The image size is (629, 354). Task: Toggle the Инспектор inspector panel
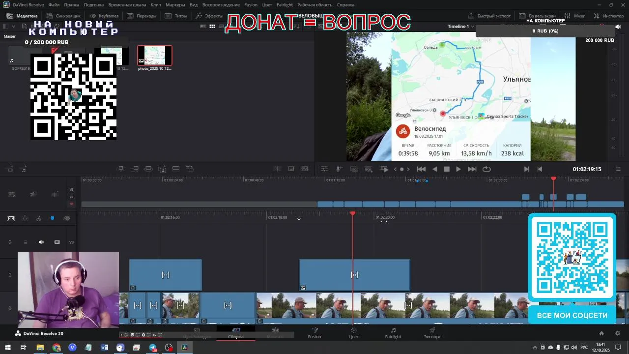point(608,16)
